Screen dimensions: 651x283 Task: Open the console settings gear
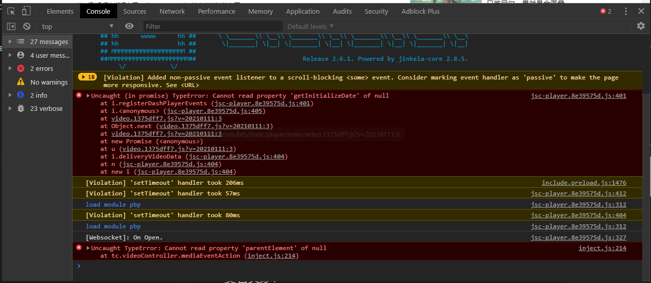(x=641, y=26)
